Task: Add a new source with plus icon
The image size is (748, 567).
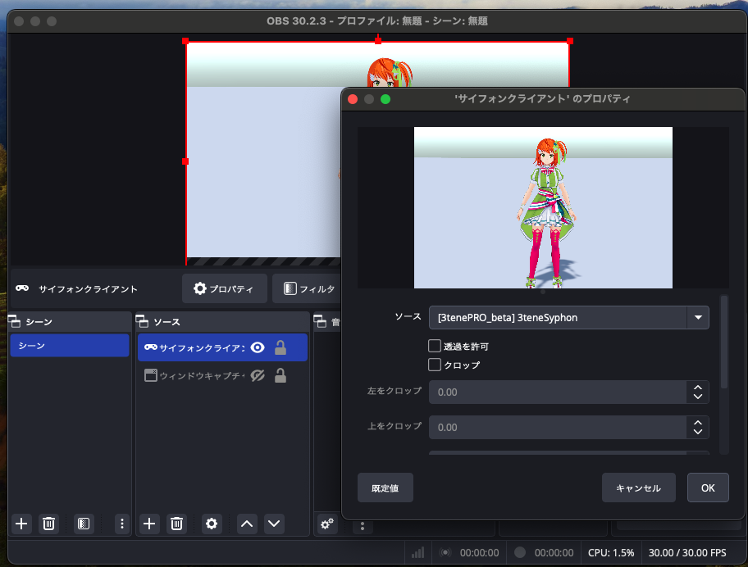Action: 149,524
